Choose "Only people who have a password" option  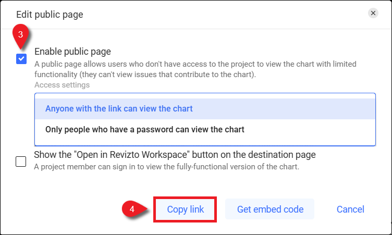145,129
